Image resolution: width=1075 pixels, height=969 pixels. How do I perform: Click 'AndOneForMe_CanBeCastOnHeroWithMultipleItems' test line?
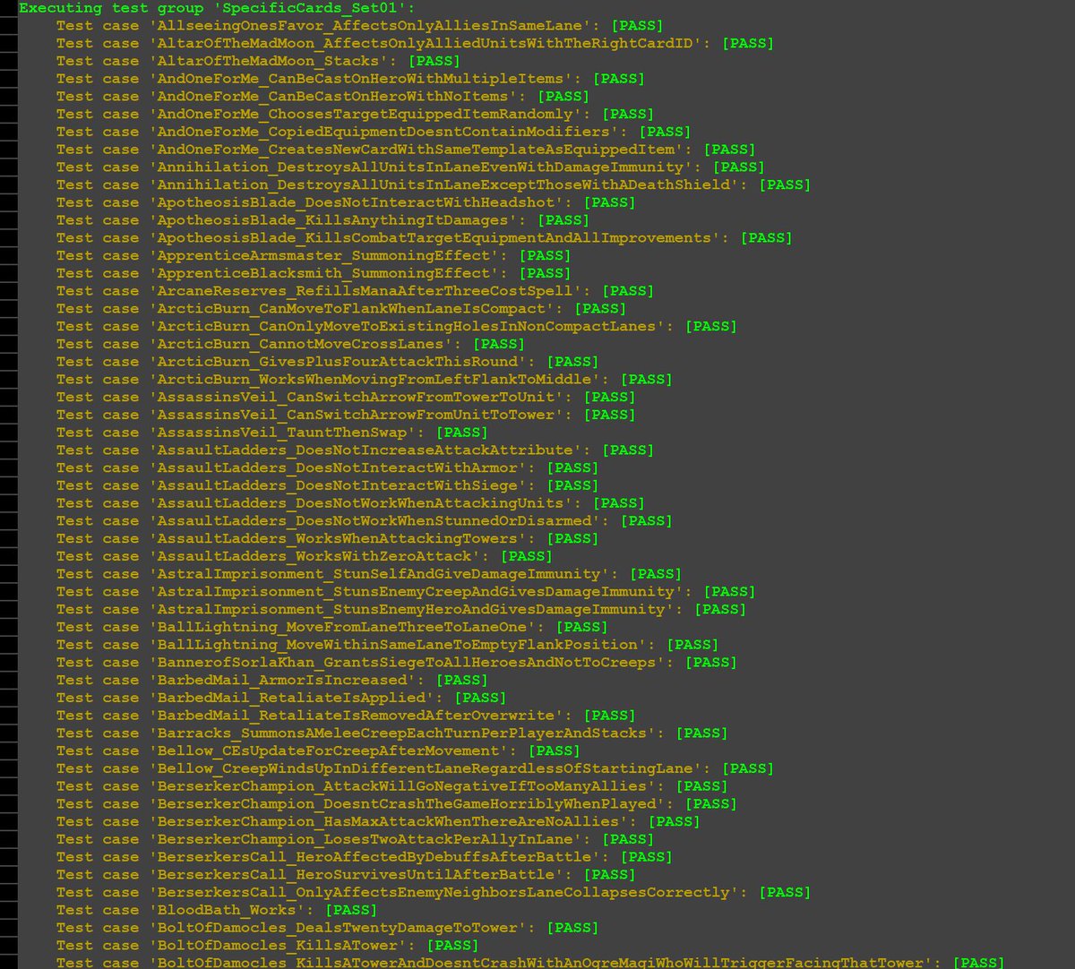(350, 79)
